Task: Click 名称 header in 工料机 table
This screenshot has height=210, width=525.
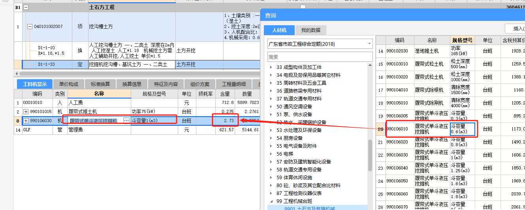Action: coord(99,94)
